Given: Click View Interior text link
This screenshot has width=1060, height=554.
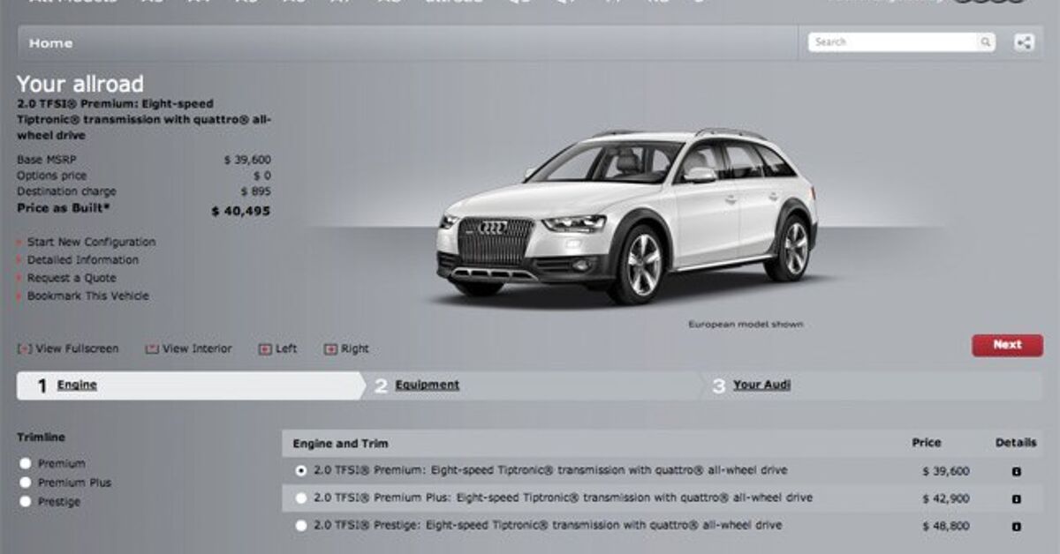Looking at the screenshot, I should pos(197,348).
